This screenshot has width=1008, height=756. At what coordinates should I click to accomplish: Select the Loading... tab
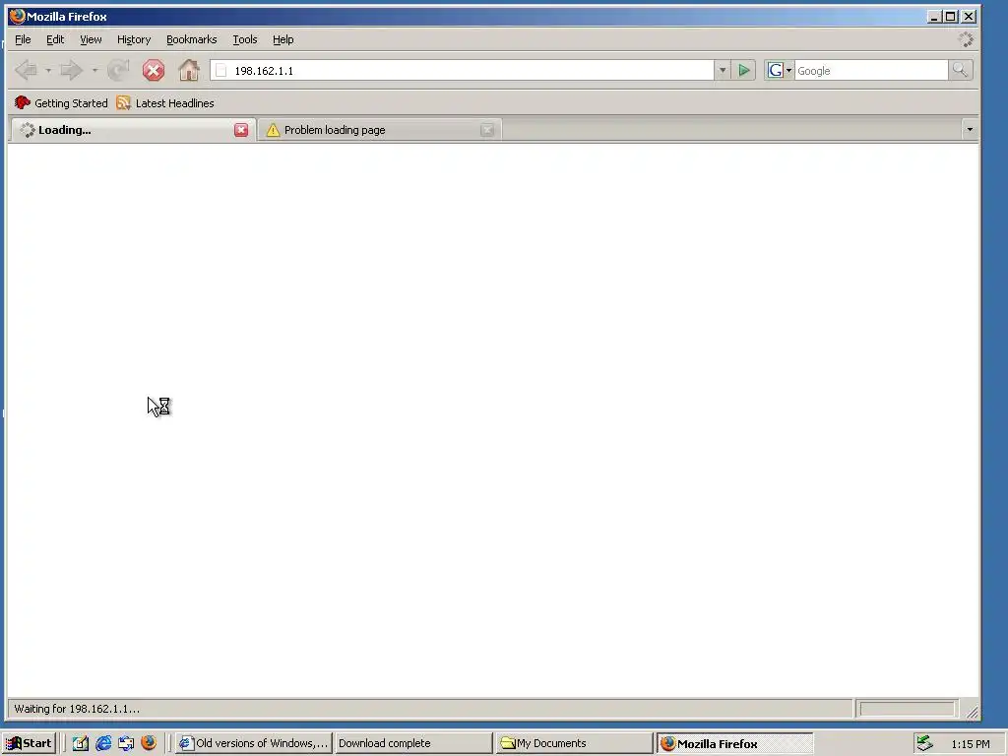[132, 130]
